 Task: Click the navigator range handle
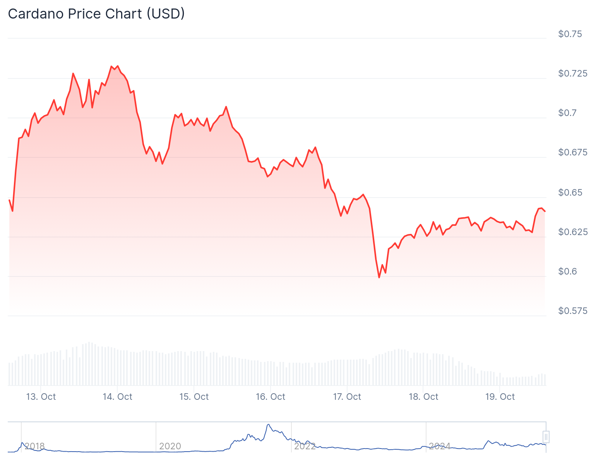546,437
